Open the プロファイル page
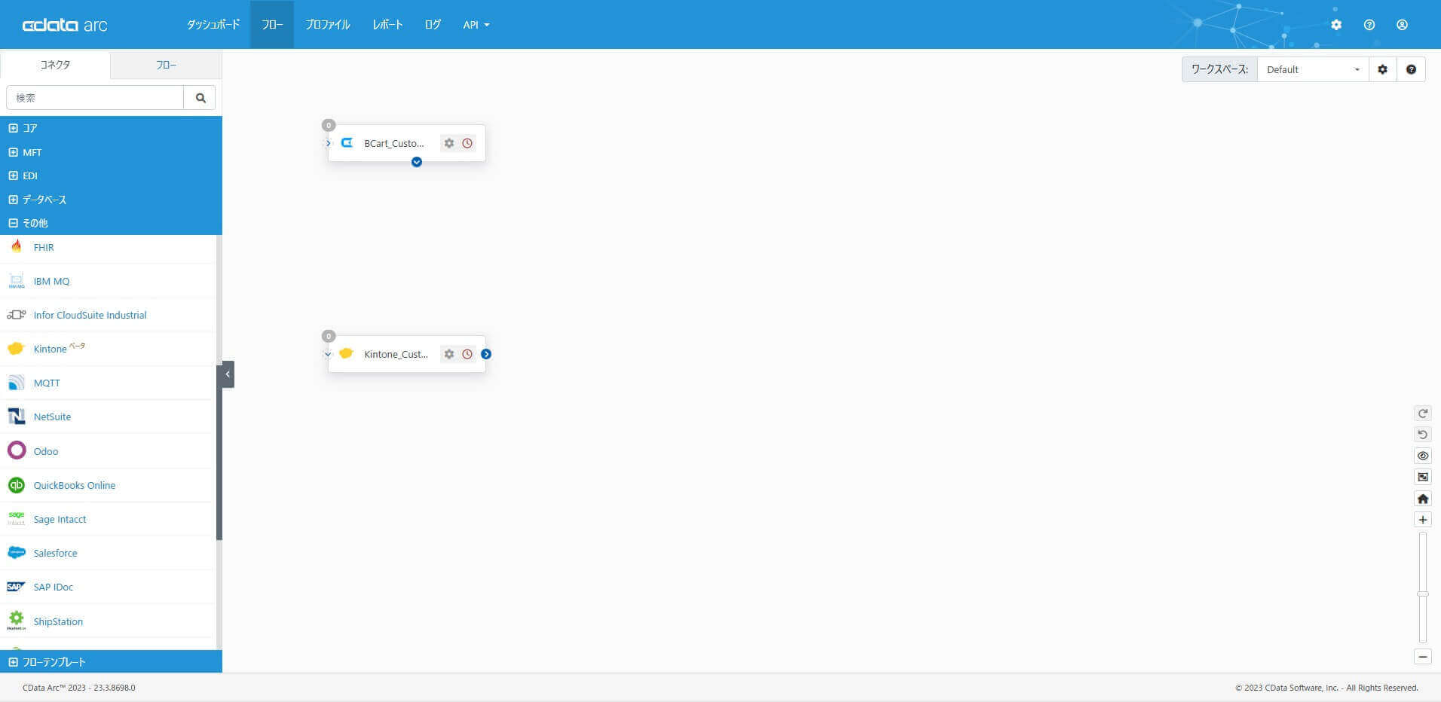Viewport: 1441px width, 702px height. click(328, 25)
